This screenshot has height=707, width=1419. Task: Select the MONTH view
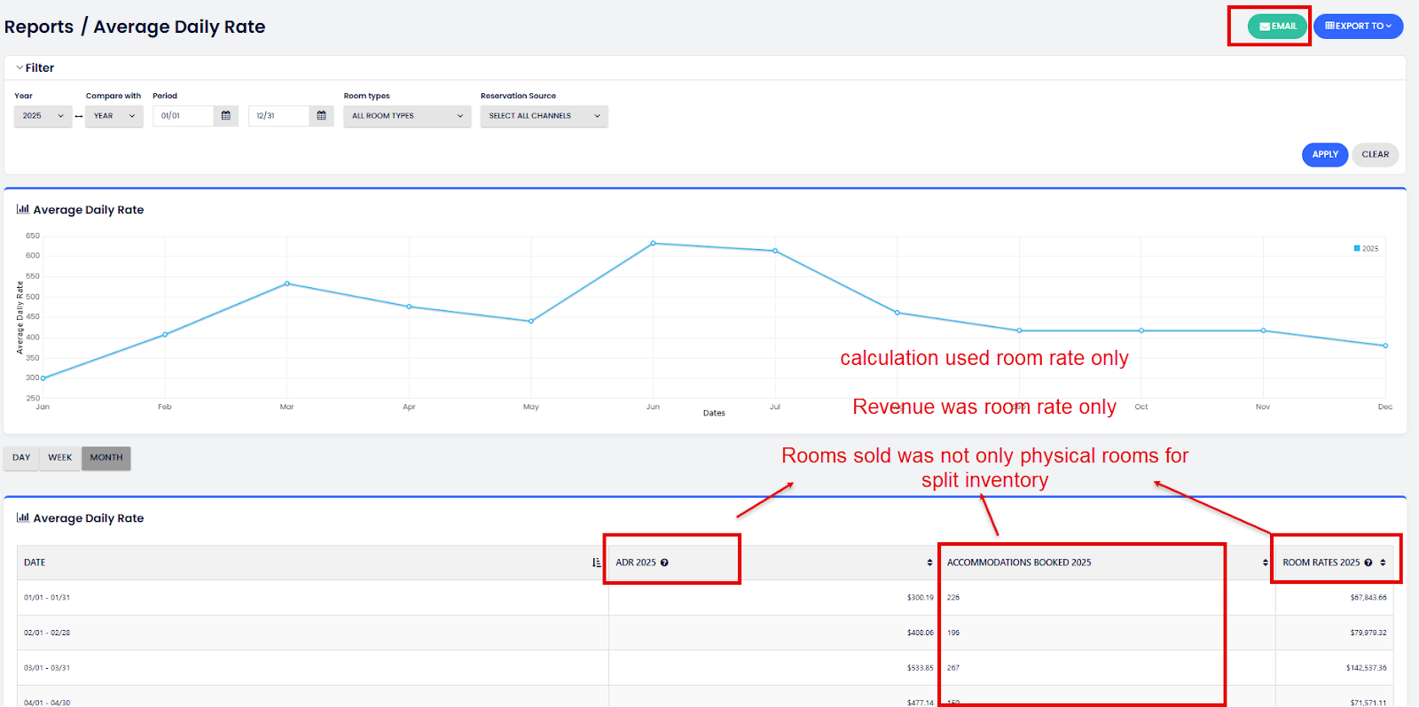(106, 458)
